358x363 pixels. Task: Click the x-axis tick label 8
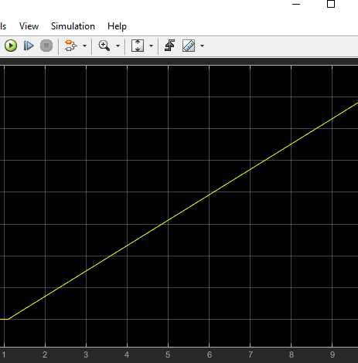pyautogui.click(x=292, y=355)
